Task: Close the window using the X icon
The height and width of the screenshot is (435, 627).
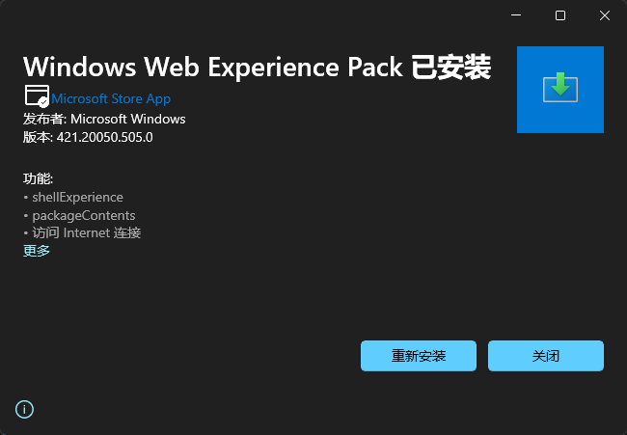Action: (604, 15)
